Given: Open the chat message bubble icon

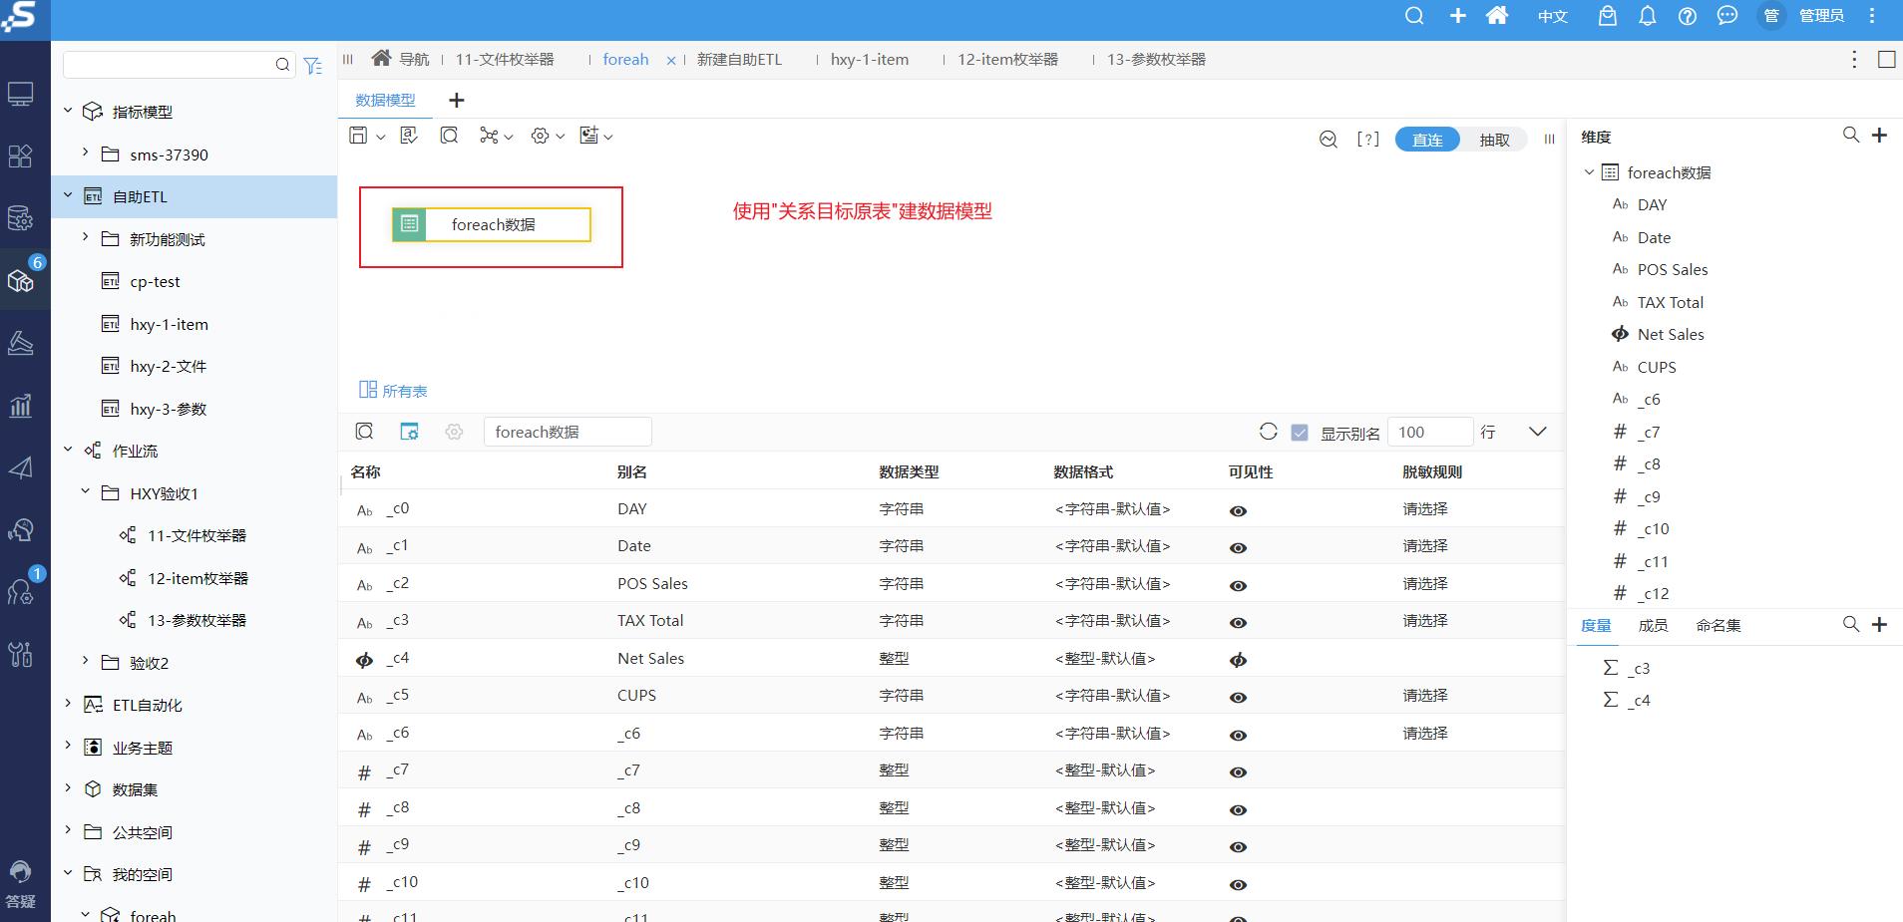Looking at the screenshot, I should pyautogui.click(x=1727, y=16).
